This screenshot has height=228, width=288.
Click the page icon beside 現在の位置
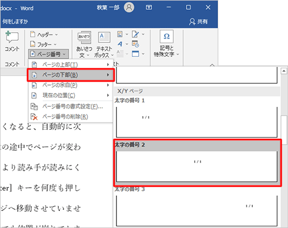coord(34,95)
